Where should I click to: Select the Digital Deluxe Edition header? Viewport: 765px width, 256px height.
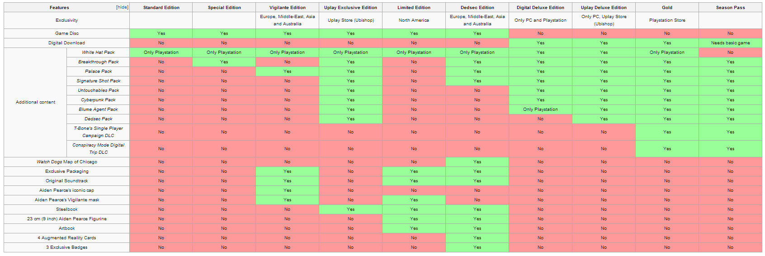(540, 8)
